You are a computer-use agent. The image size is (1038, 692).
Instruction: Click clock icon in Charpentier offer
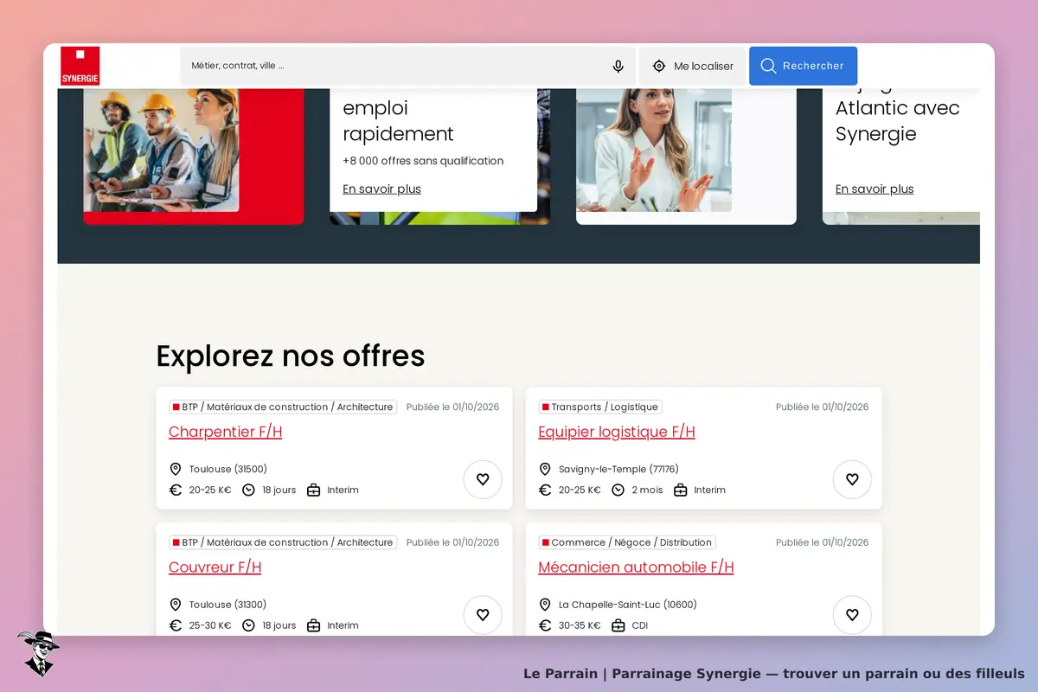coord(248,490)
